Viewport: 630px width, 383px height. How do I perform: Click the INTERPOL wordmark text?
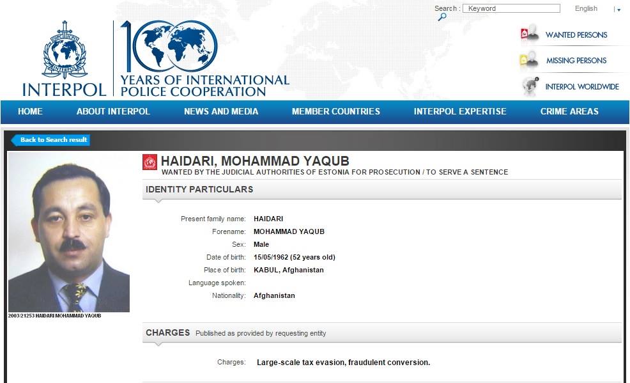65,90
